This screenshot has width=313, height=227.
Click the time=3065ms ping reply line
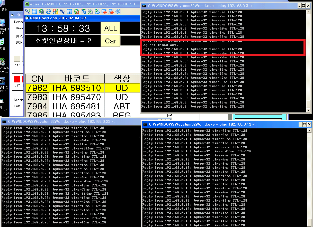point(197,151)
